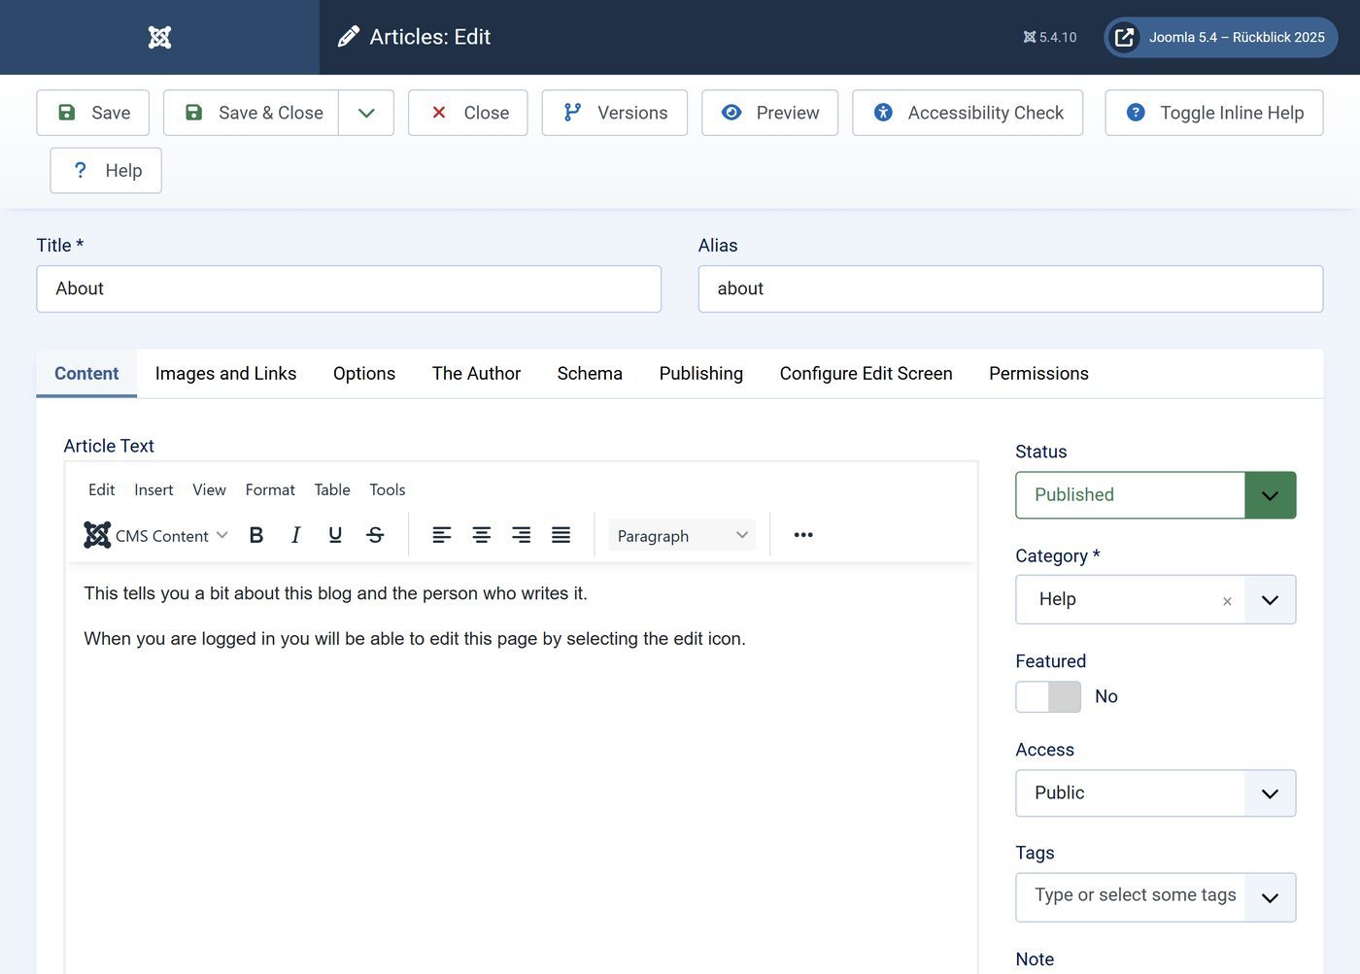Click the Save & Close button
The width and height of the screenshot is (1360, 974).
(x=252, y=113)
